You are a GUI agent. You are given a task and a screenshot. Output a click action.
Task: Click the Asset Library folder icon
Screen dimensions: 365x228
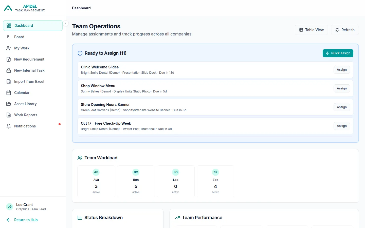pos(9,104)
